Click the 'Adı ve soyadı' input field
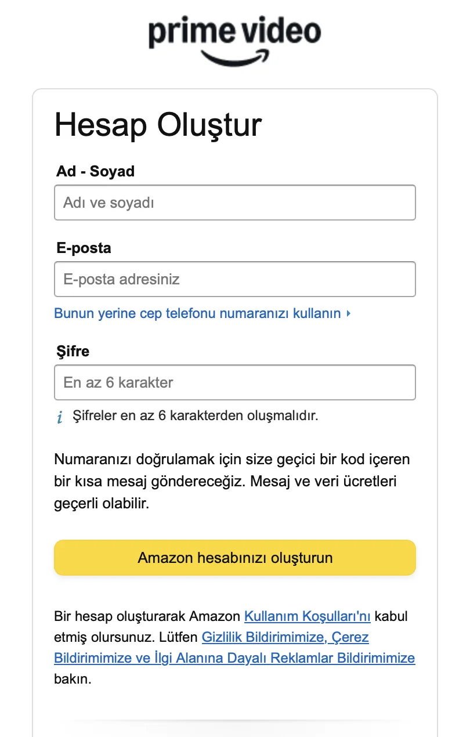Viewport: 470px width, 737px height. 235,203
